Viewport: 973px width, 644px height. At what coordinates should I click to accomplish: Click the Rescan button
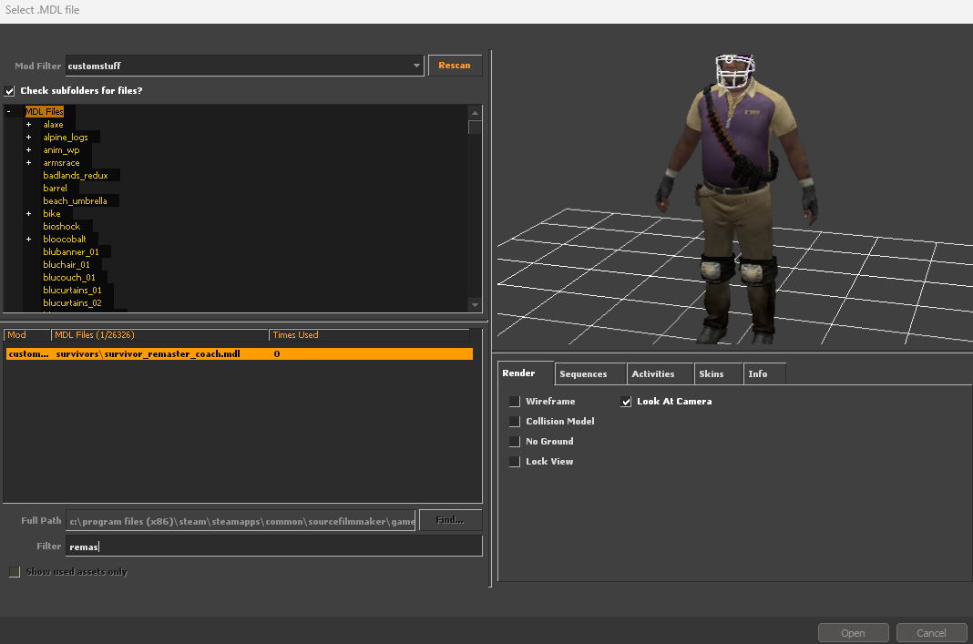point(455,66)
